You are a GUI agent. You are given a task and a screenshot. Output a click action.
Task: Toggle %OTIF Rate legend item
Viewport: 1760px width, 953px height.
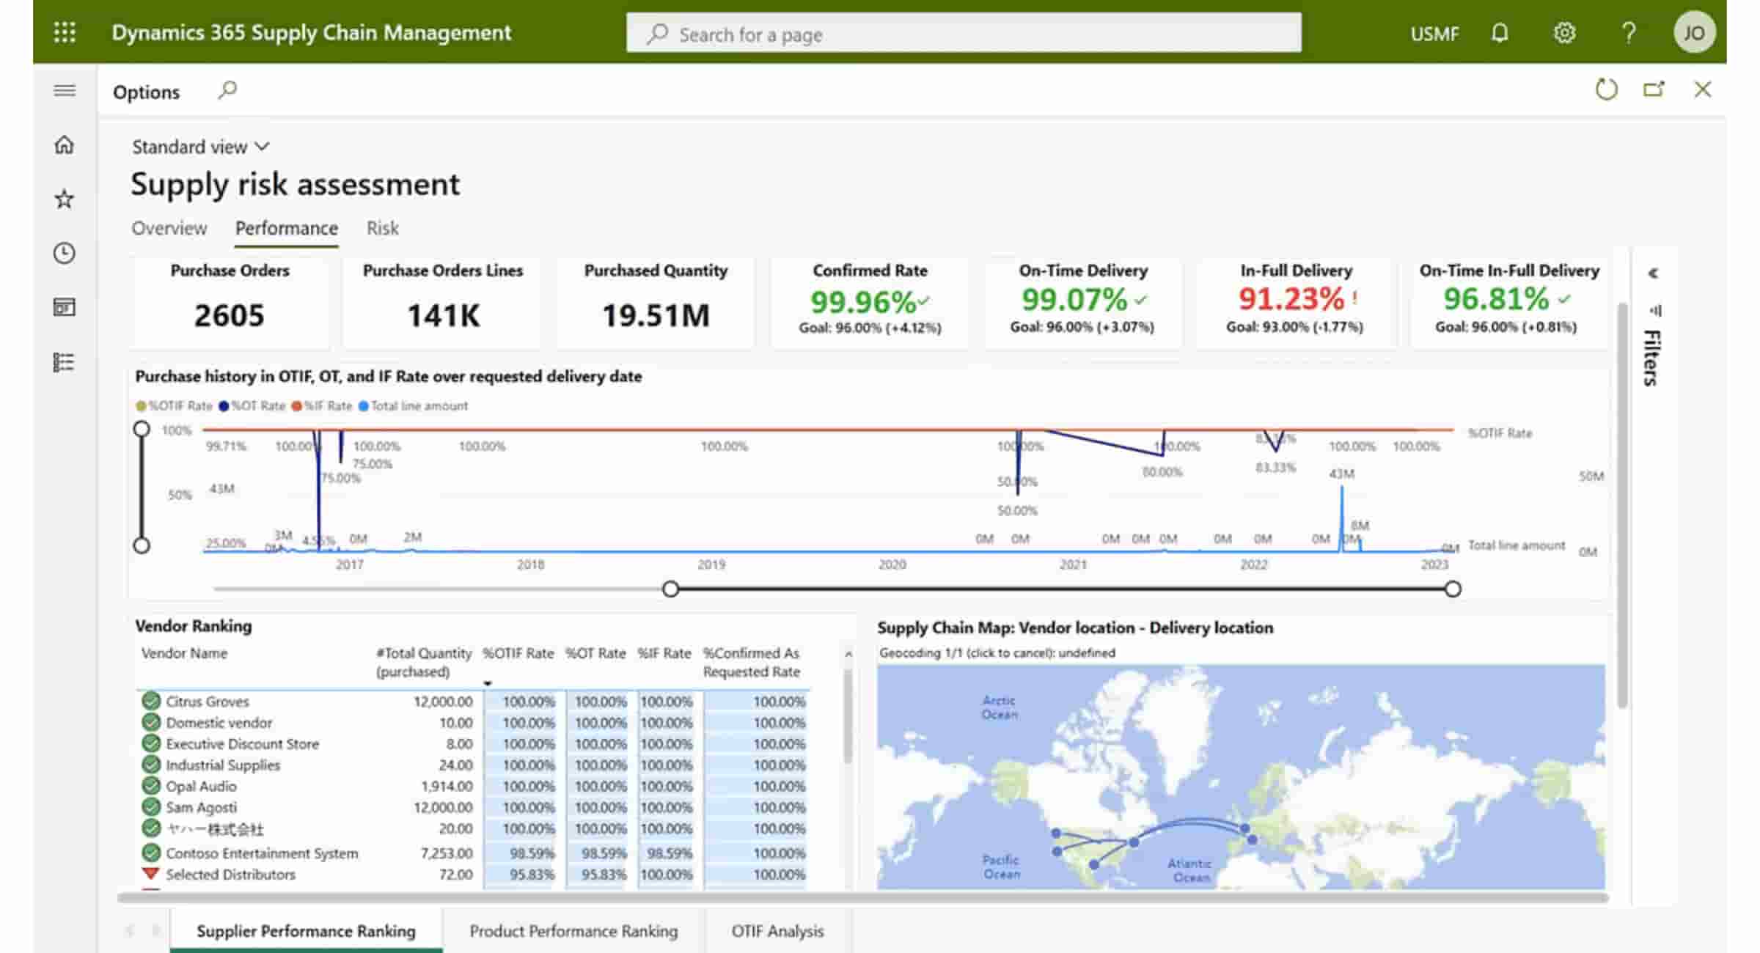174,405
